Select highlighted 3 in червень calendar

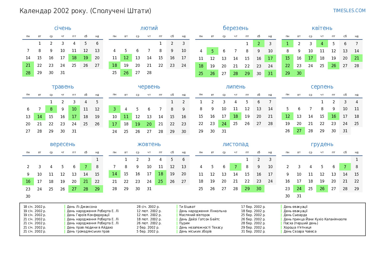click(x=114, y=109)
